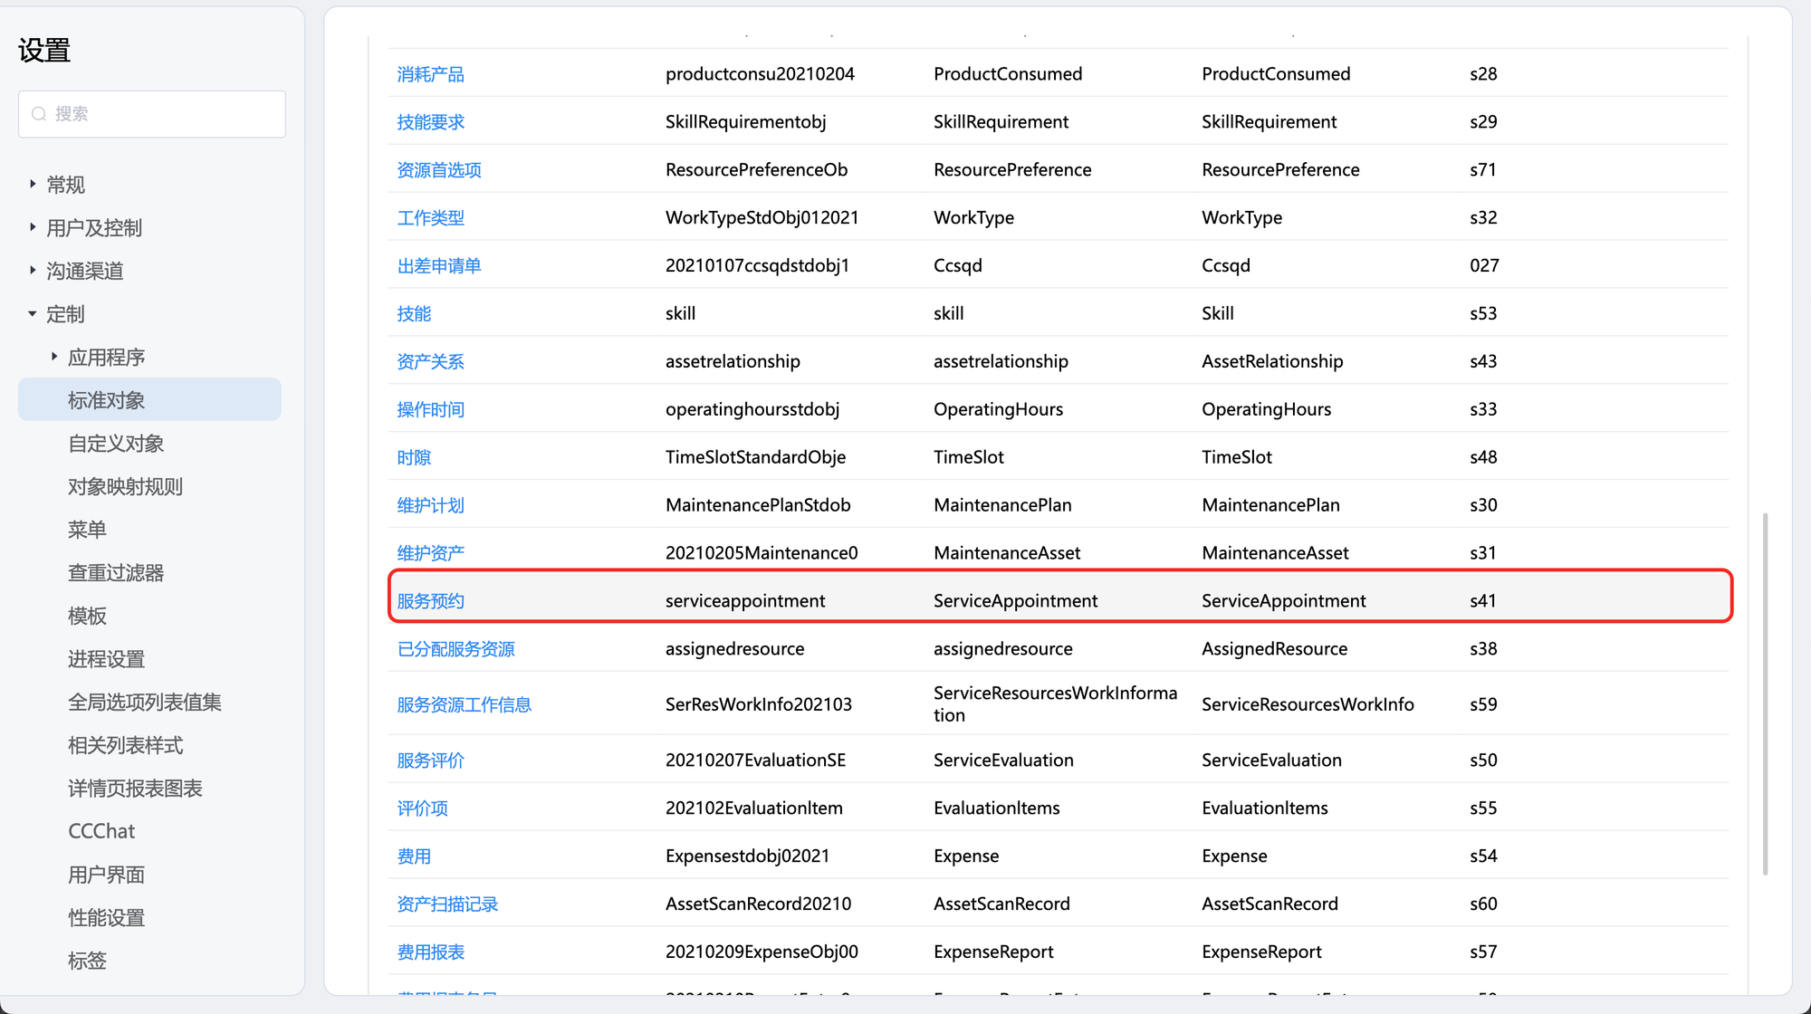
Task: Click the 已分配服务资源 link
Action: click(x=455, y=649)
